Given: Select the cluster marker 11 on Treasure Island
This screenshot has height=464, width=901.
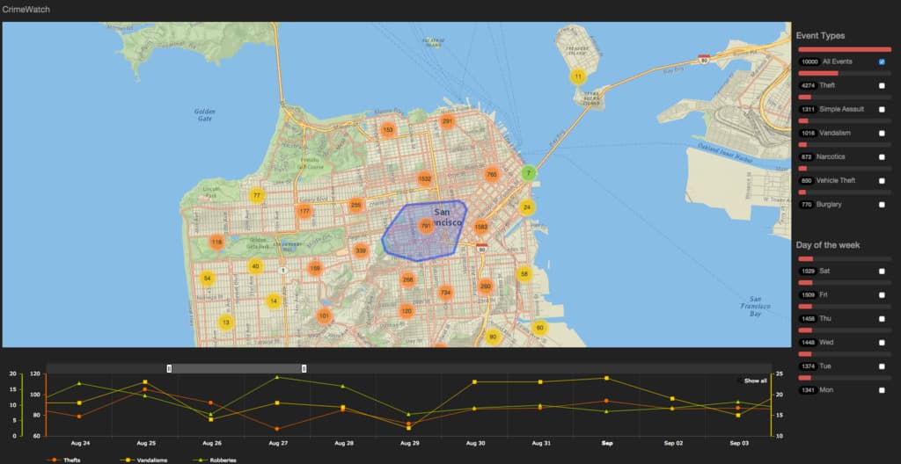Looking at the screenshot, I should (577, 76).
